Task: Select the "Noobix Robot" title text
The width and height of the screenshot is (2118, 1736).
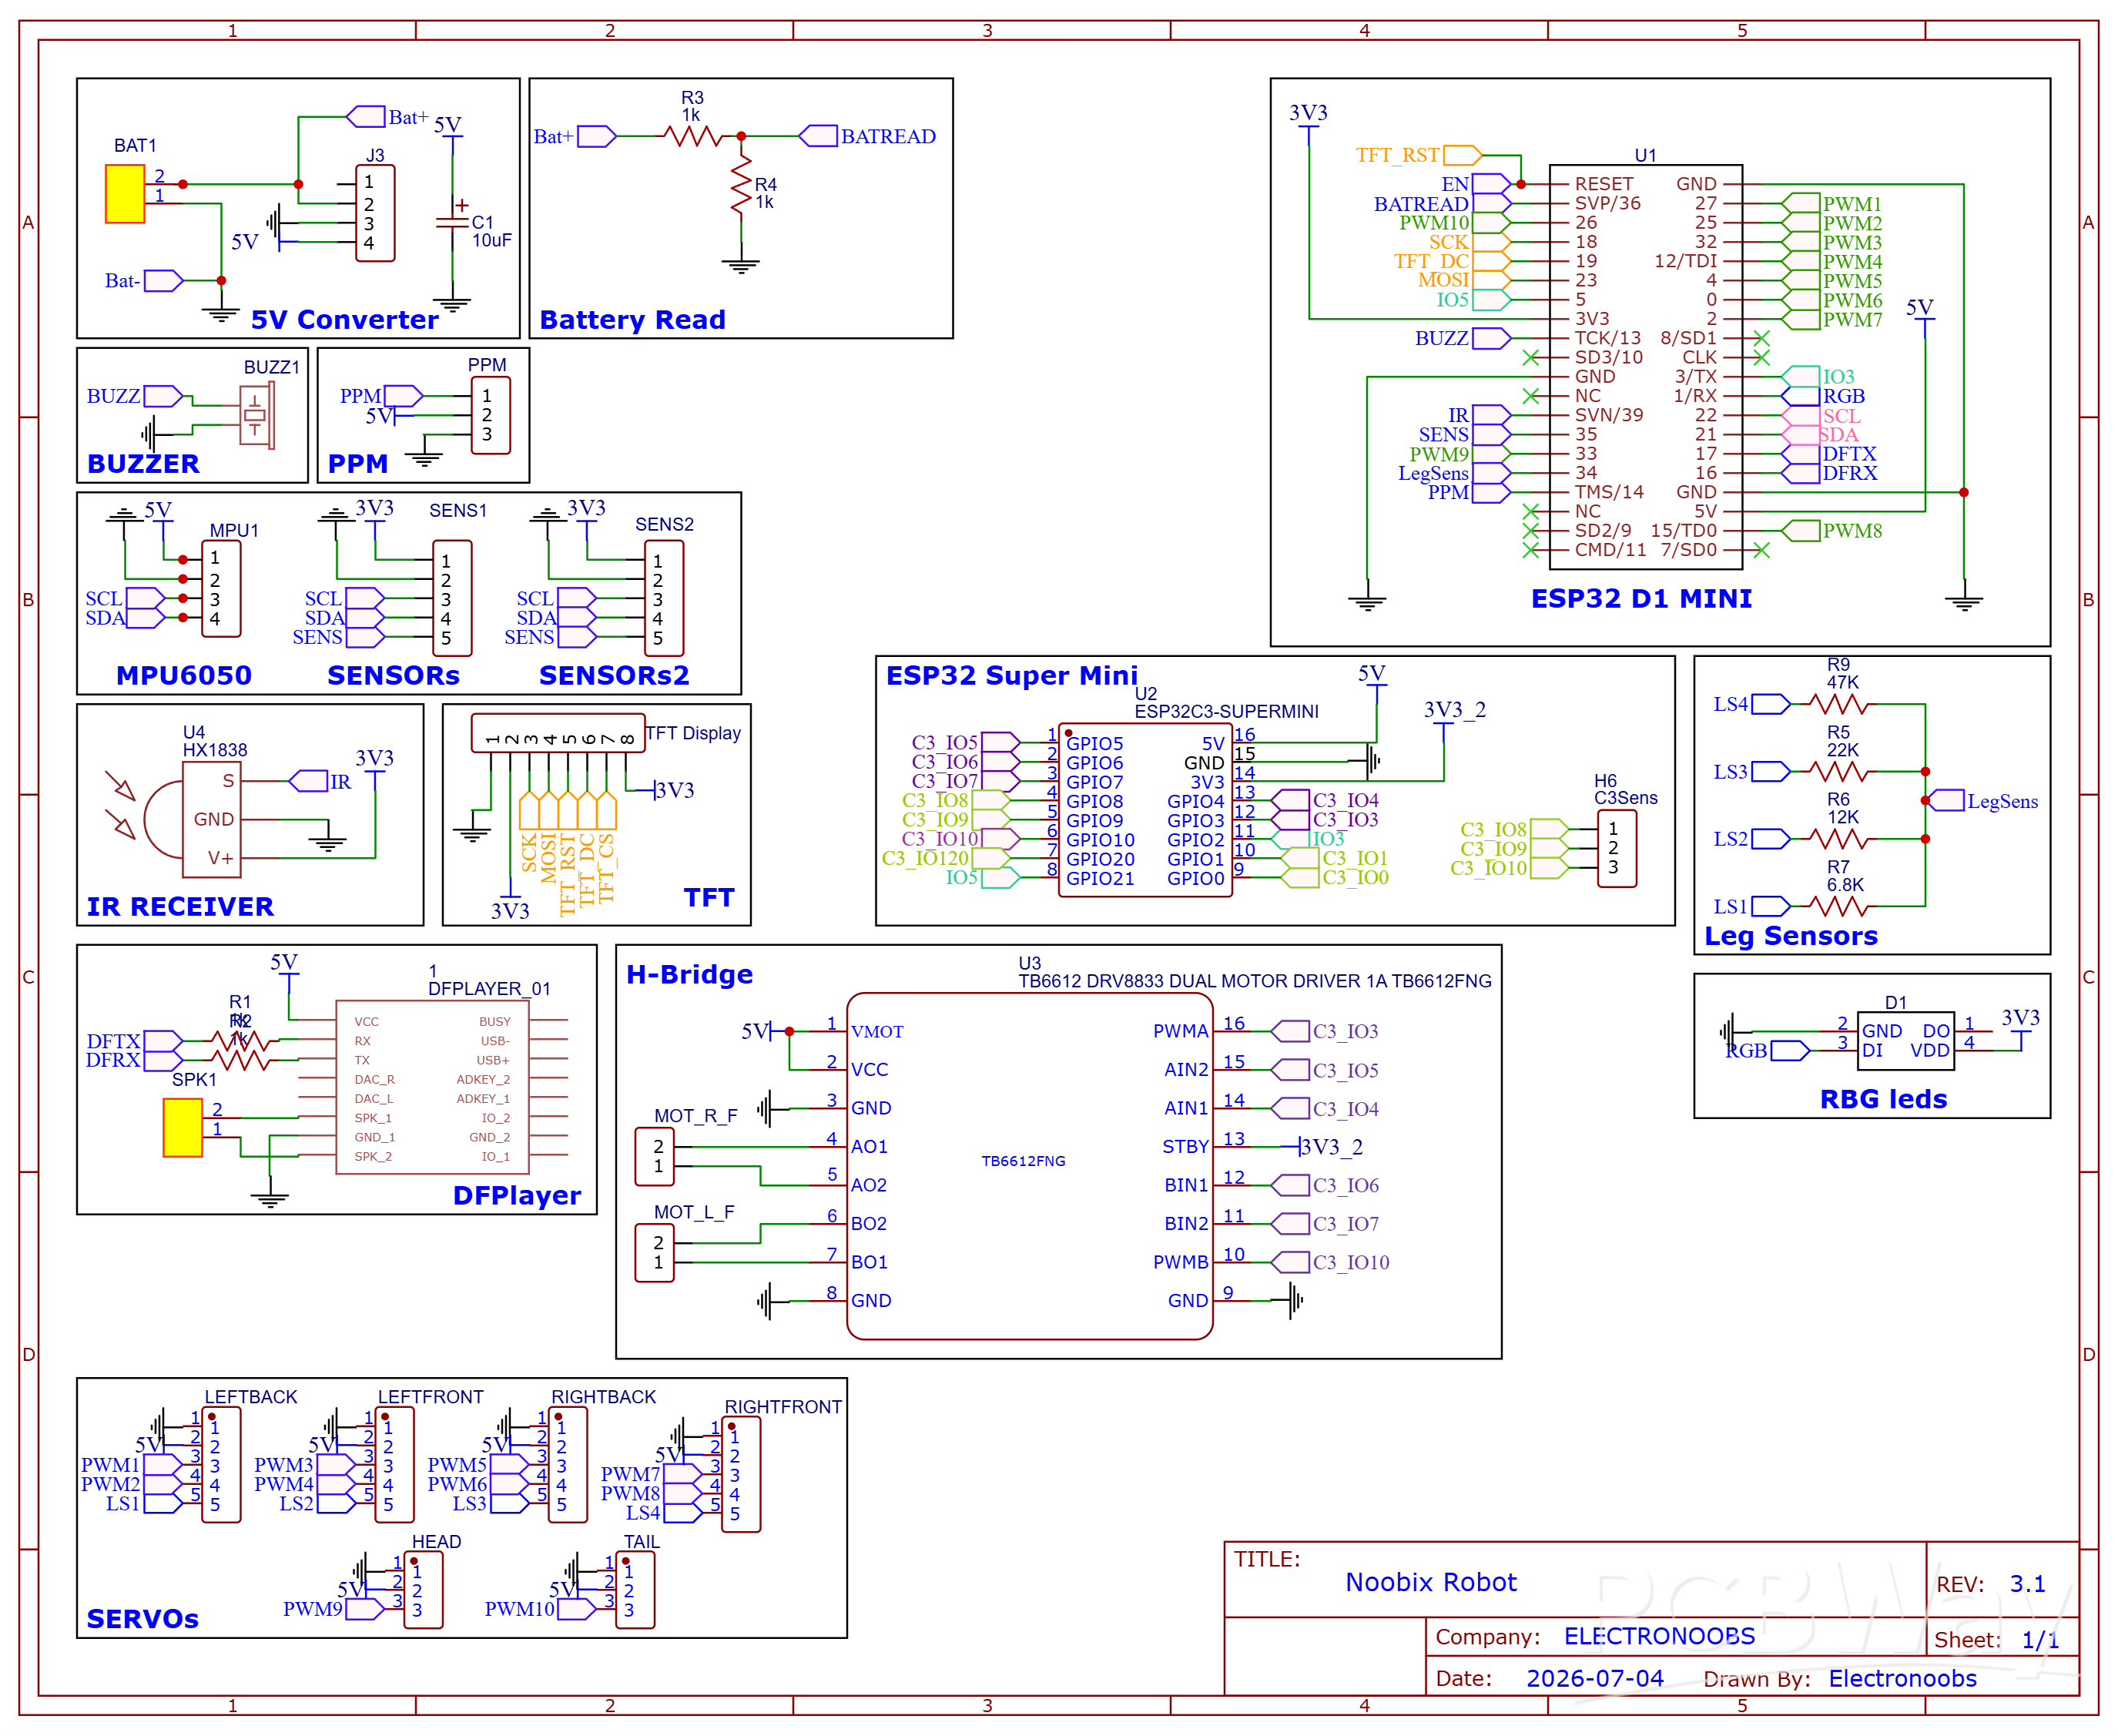Action: [x=1431, y=1582]
